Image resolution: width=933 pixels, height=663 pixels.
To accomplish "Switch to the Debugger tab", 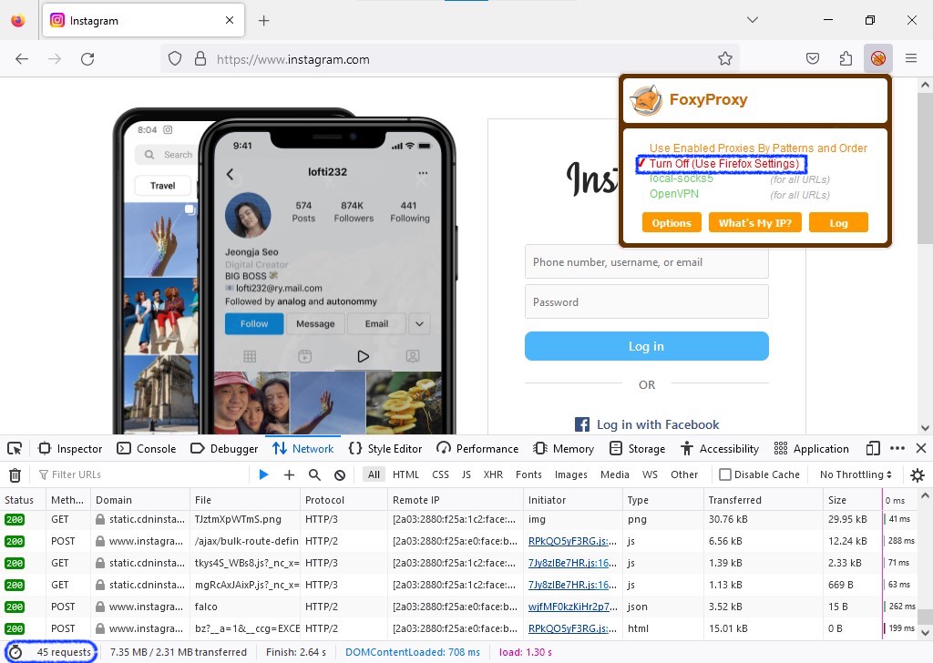I will [224, 448].
